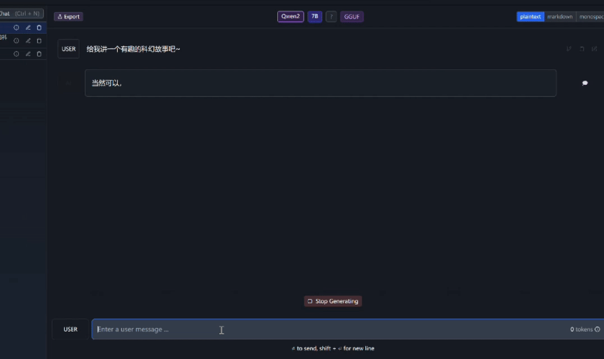Click the info icon of the first chat
The image size is (604, 359).
[16, 27]
